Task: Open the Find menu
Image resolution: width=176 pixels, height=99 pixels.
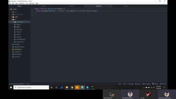Action: tap(27, 4)
